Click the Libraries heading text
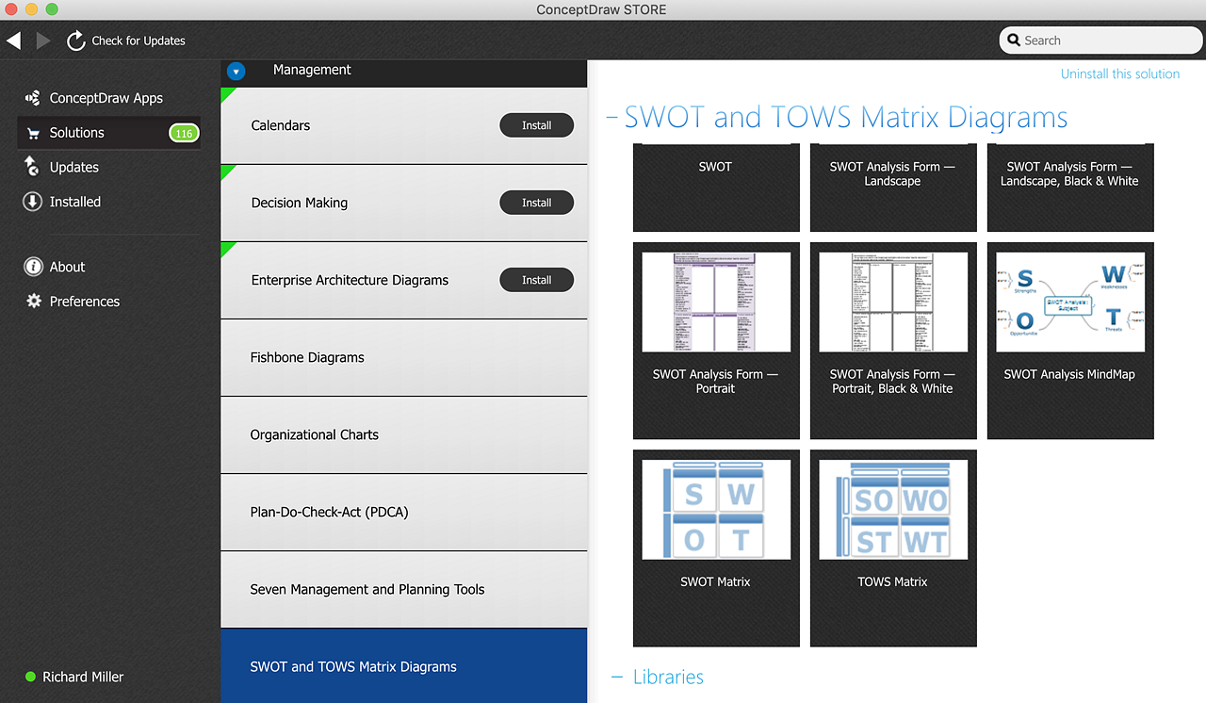The image size is (1206, 703). coord(668,677)
